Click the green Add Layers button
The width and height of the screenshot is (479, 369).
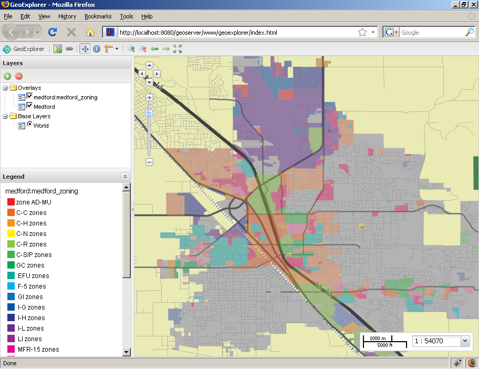(x=7, y=76)
